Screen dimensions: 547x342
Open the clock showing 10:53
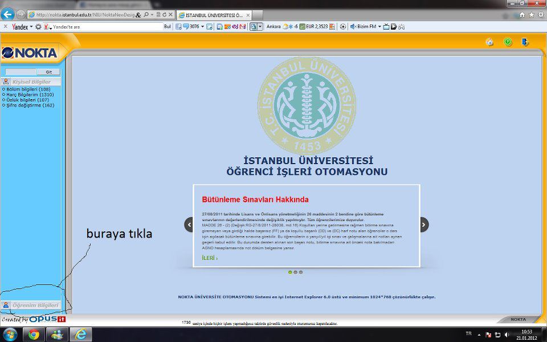pyautogui.click(x=526, y=335)
